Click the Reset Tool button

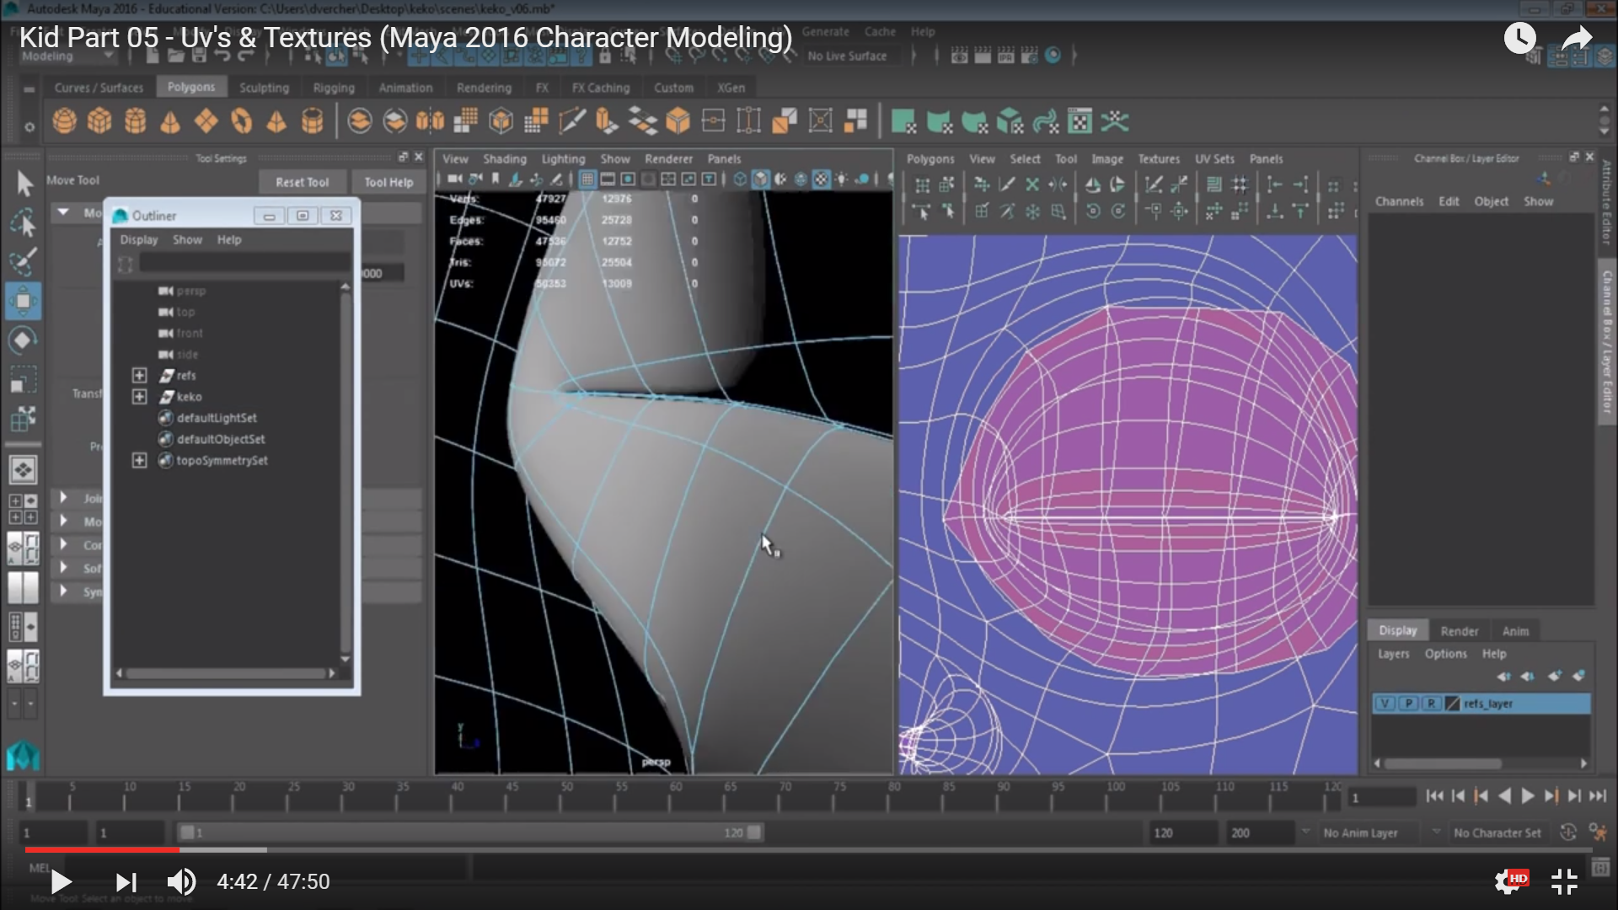coord(302,182)
